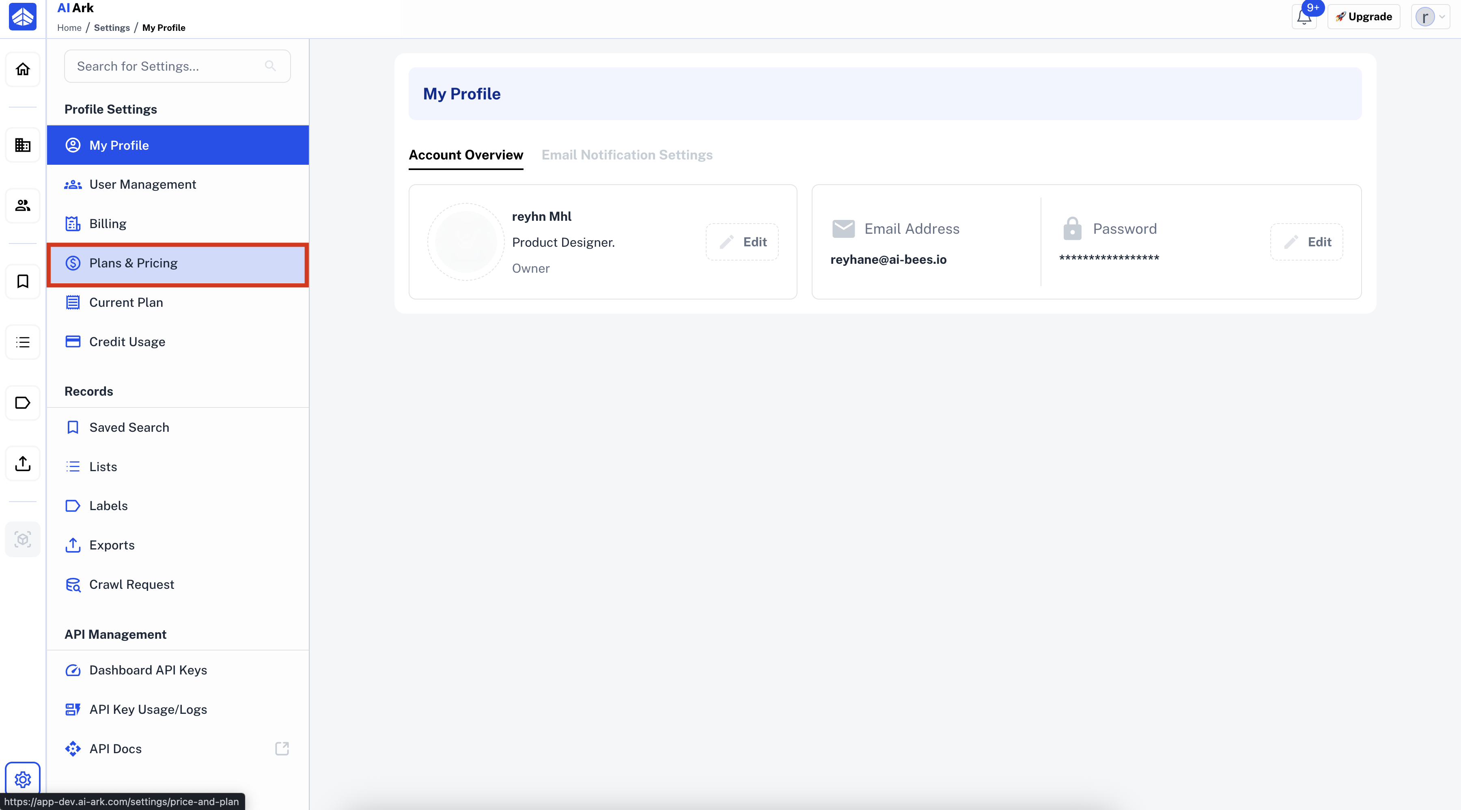Screen dimensions: 1461x810
Task: Click the cube scan icon in left rail
Action: pyautogui.click(x=23, y=539)
